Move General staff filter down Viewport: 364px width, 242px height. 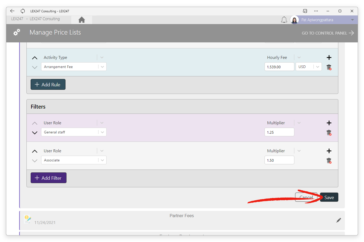pos(35,133)
